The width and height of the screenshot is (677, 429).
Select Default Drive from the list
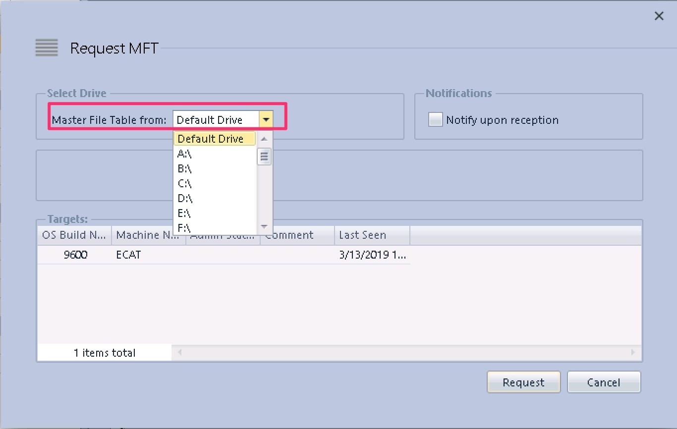click(214, 139)
